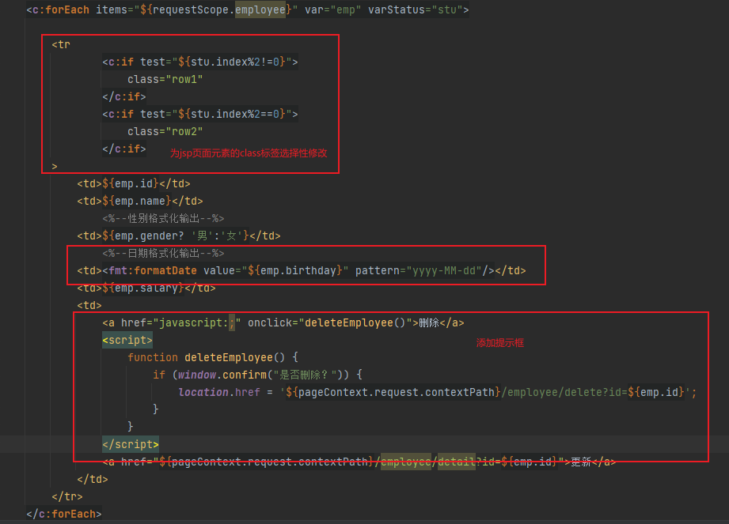Viewport: 729px width, 524px height.
Task: Click the comment 性别格式化输出
Action: (163, 218)
